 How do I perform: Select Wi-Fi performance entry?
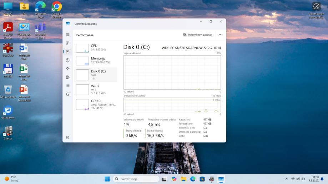(x=95, y=89)
